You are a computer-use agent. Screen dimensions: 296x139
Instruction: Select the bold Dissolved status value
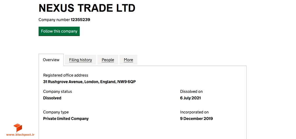52,98
